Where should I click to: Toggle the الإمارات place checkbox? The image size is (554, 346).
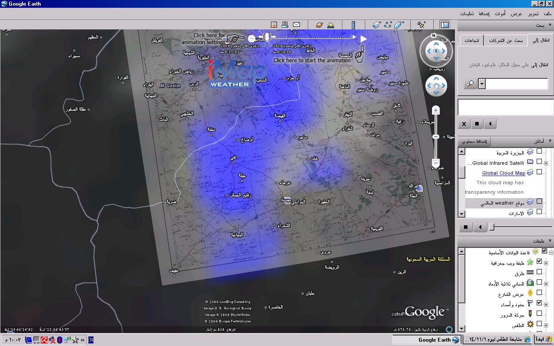pyautogui.click(x=539, y=212)
